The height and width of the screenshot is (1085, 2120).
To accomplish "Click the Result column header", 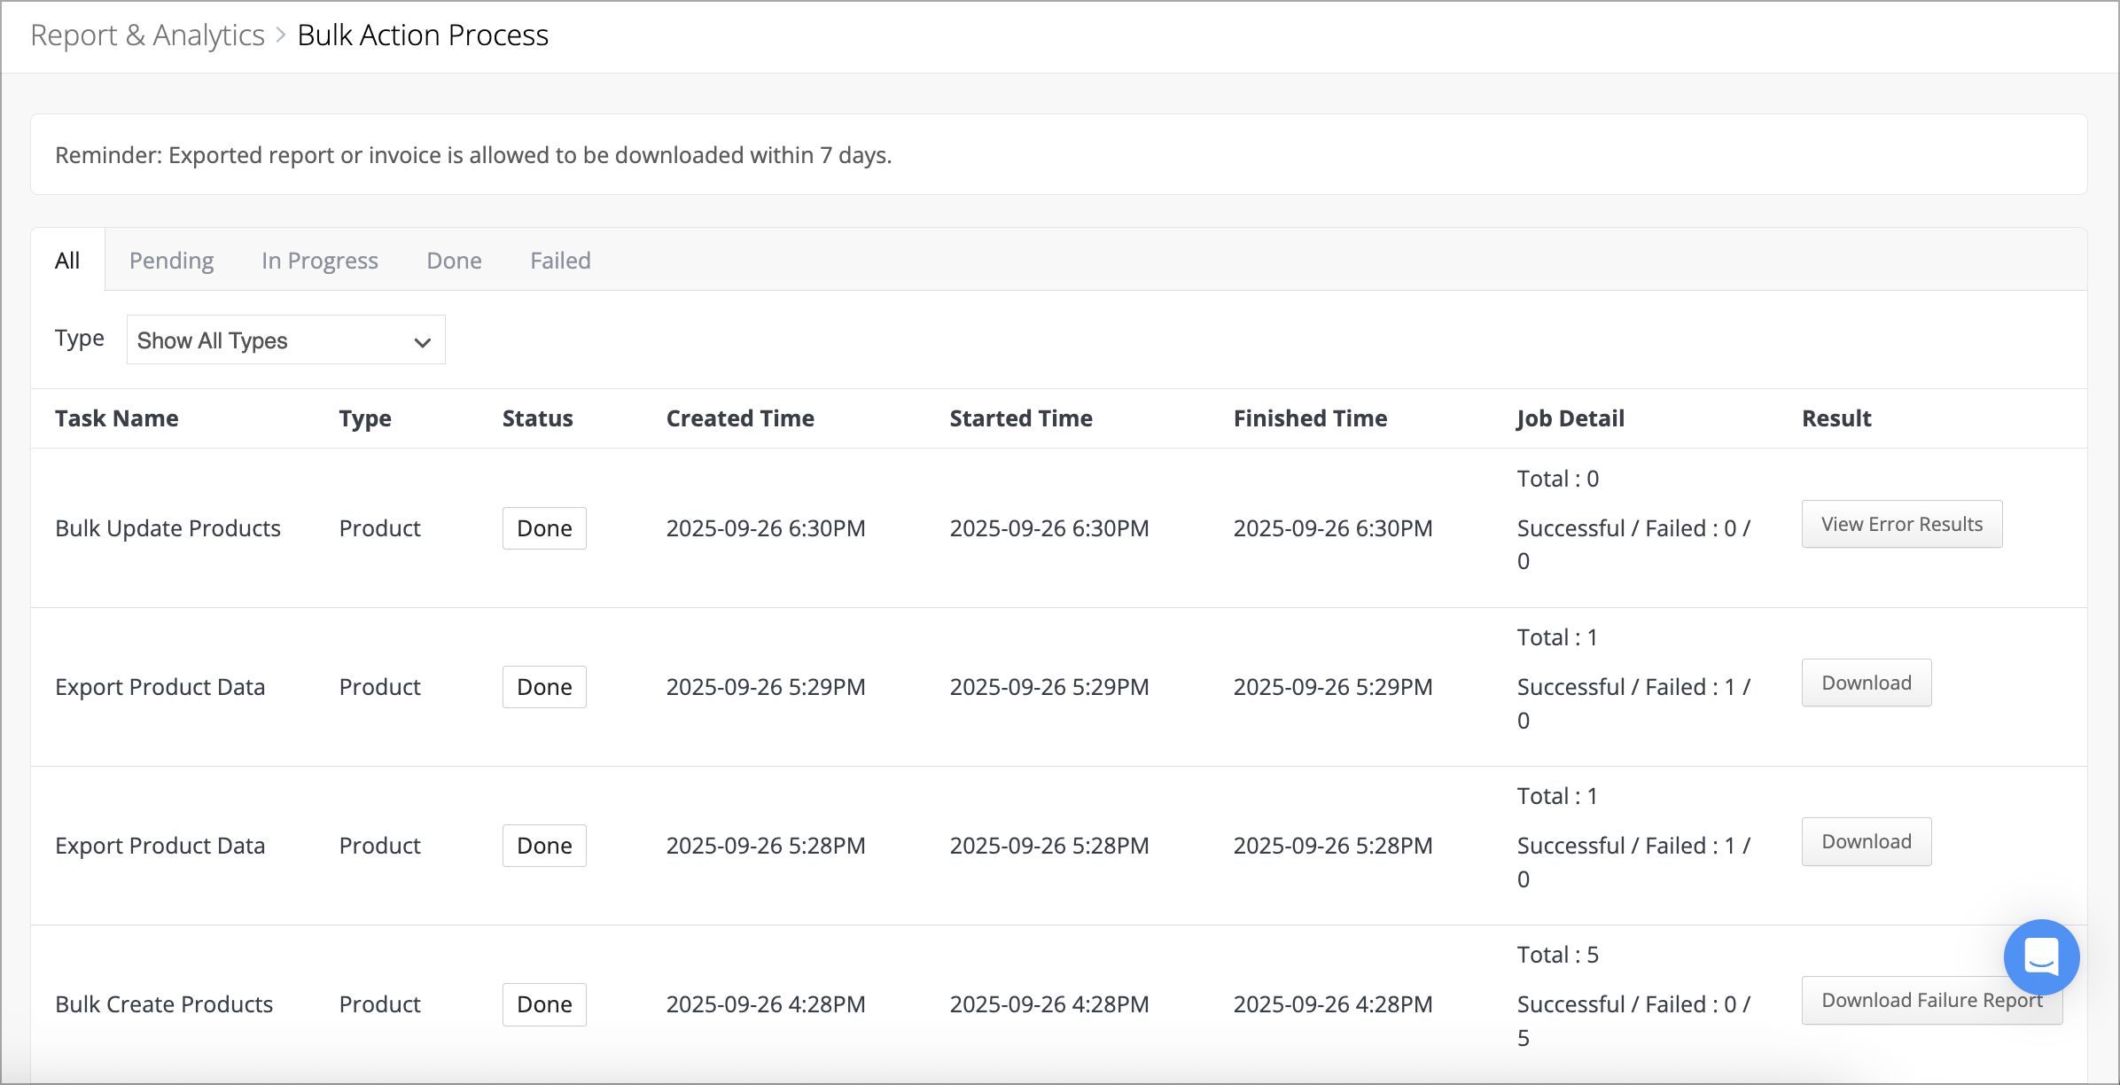I will click(1836, 418).
